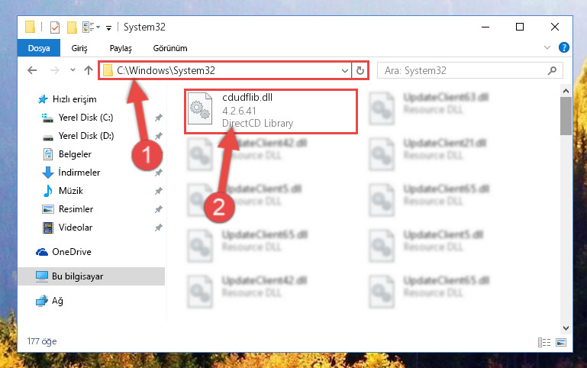Open the Görünüm ribbon tab
587x368 pixels.
click(170, 48)
